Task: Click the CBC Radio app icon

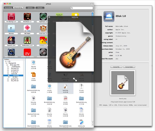Action: (x=27, y=29)
